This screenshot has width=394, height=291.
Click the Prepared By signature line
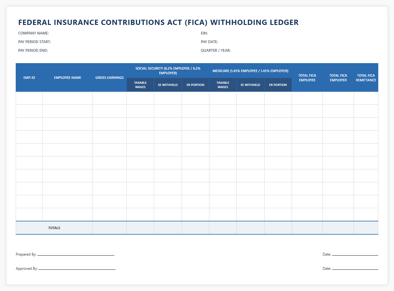coord(76,255)
